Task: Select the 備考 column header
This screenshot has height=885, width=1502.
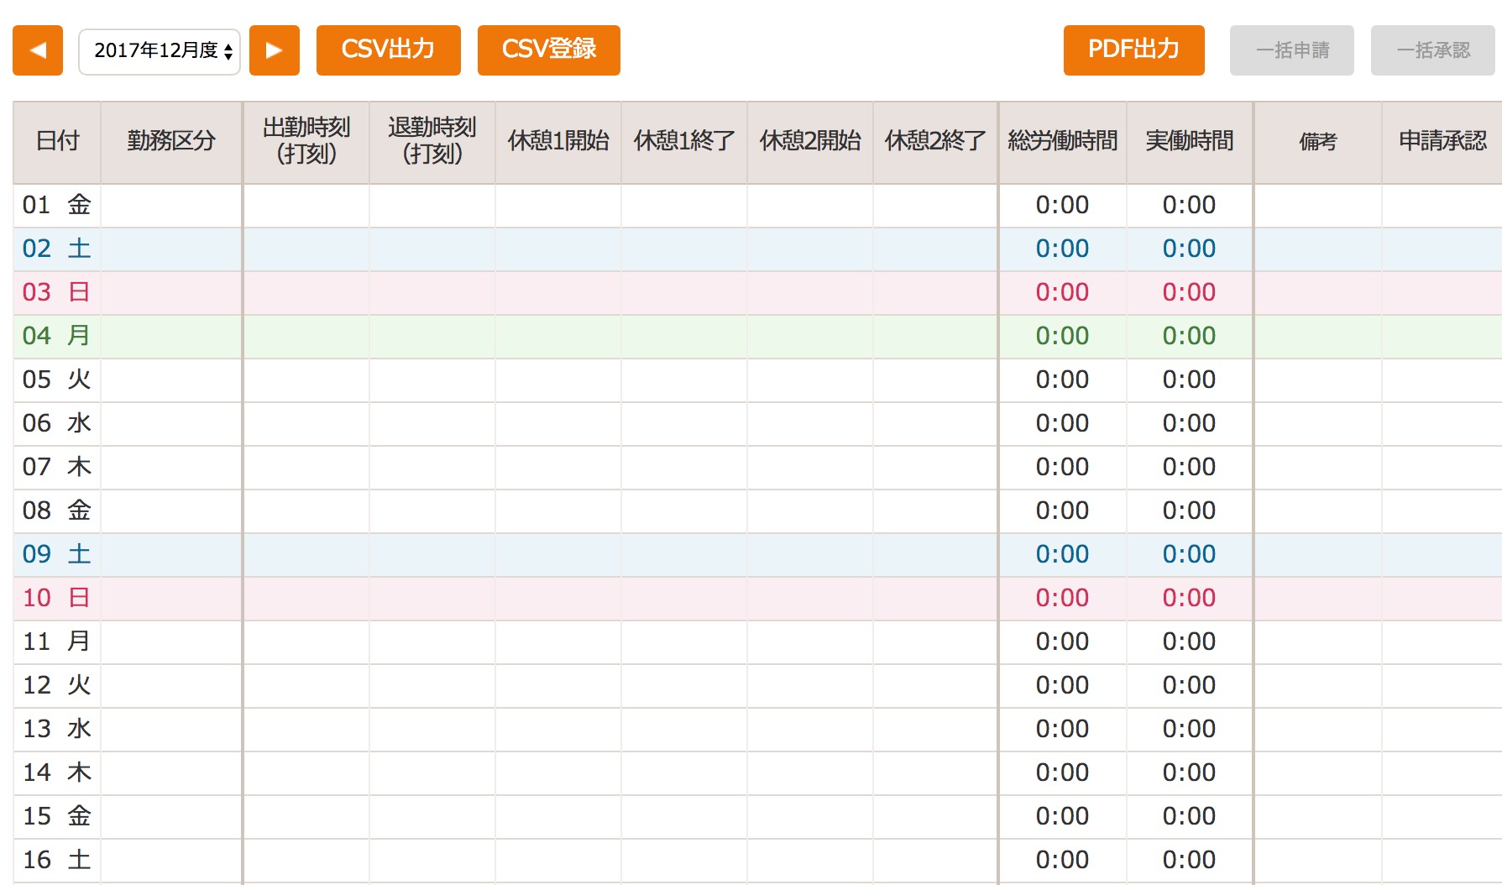Action: [x=1318, y=142]
